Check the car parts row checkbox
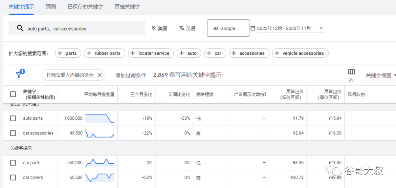Screen dimensions: 396x188 click(x=13, y=163)
